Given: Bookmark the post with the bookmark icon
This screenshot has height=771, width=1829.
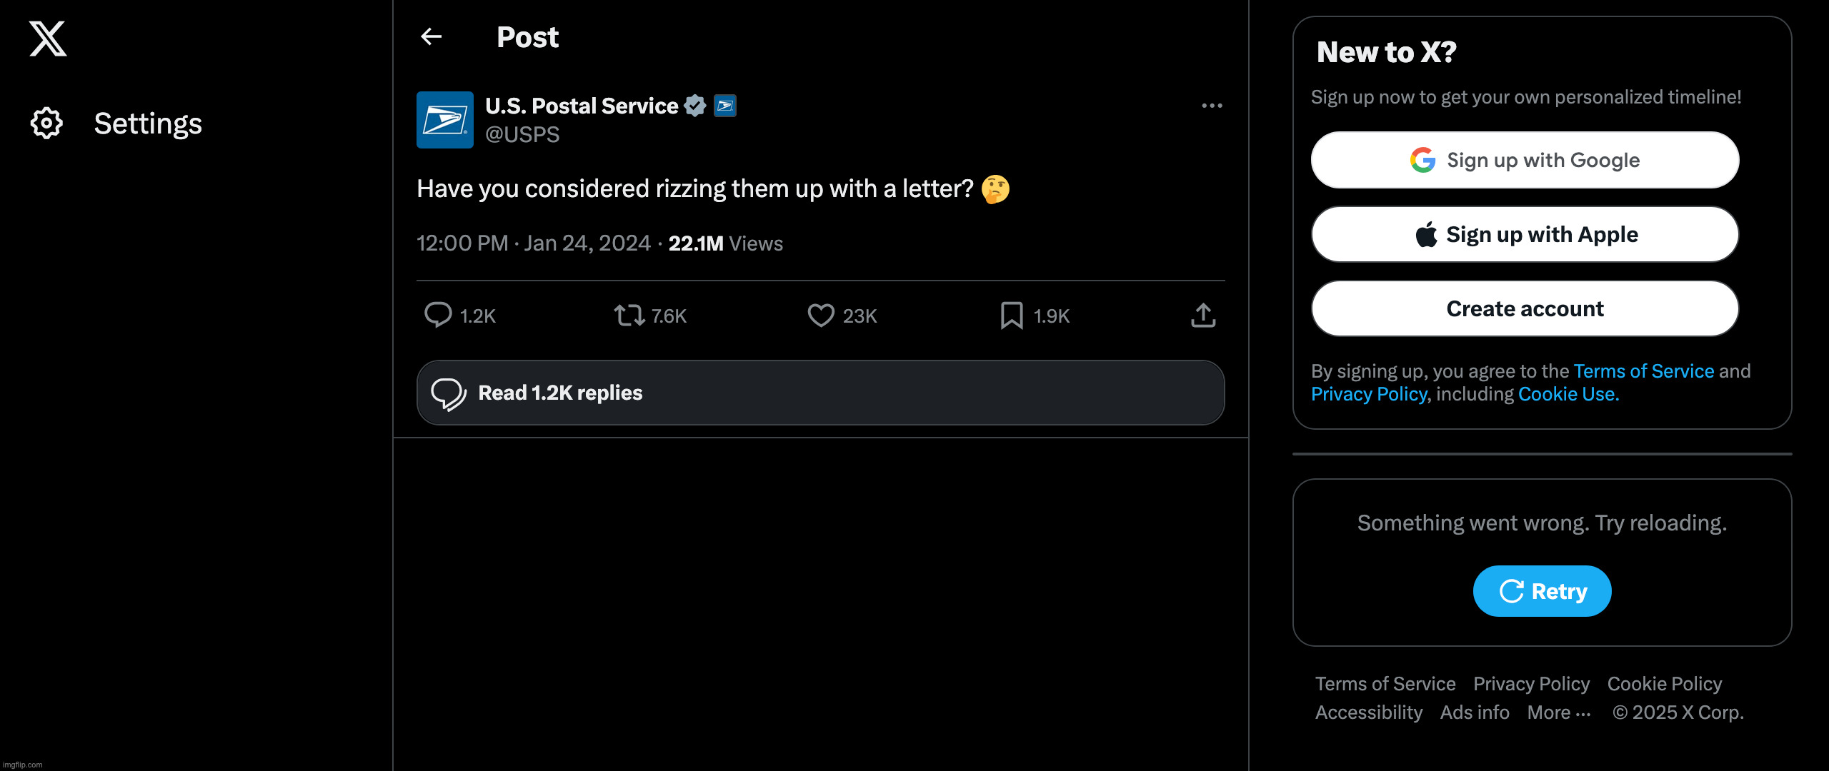Looking at the screenshot, I should pyautogui.click(x=1012, y=315).
